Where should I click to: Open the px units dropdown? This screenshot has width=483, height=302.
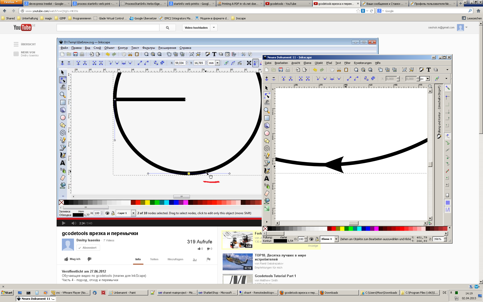[x=428, y=79]
